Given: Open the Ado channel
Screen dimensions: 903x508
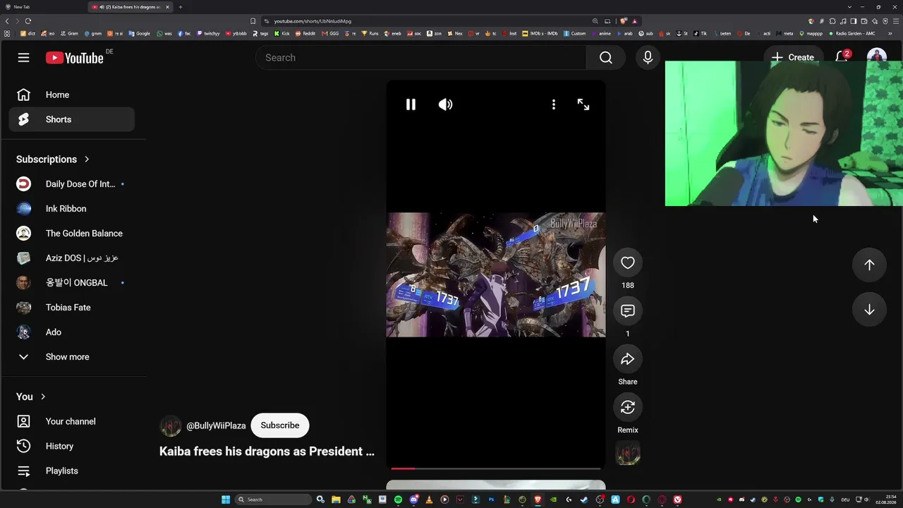Looking at the screenshot, I should click(x=72, y=332).
